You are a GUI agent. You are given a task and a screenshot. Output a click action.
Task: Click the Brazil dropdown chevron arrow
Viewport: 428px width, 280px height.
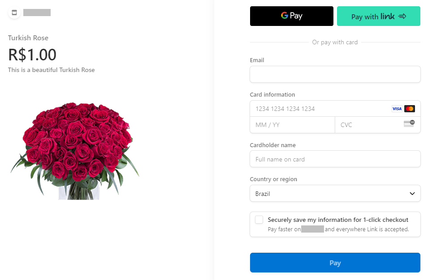412,194
